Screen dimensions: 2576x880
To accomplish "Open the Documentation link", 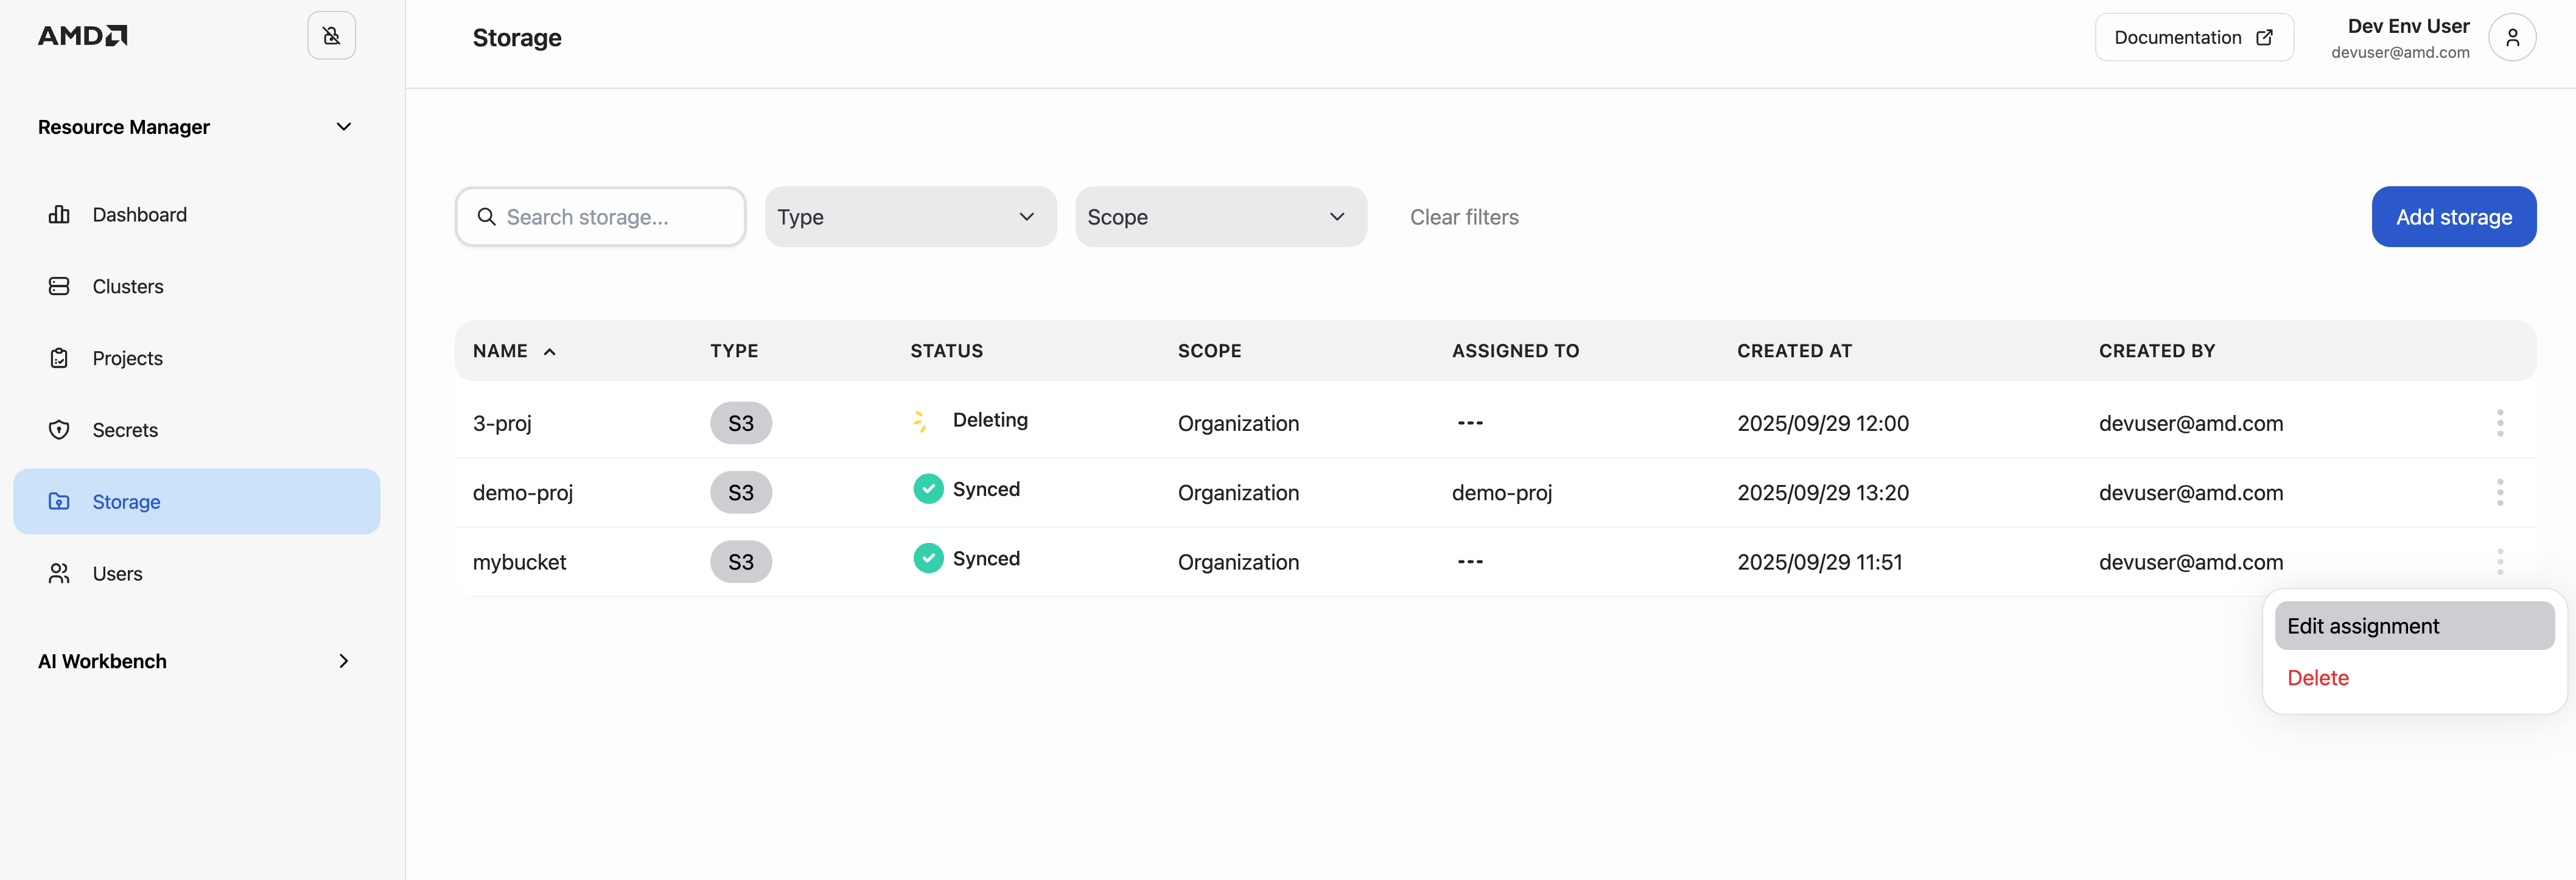I will pyautogui.click(x=2193, y=37).
